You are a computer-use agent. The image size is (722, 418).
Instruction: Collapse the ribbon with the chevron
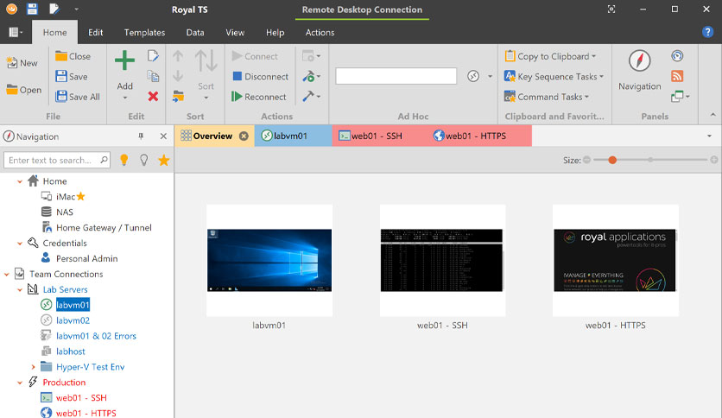[x=712, y=115]
